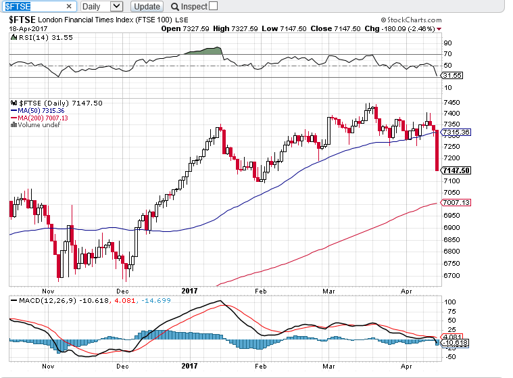
Task: Click the StockCharts.com copyright label
Action: click(x=411, y=20)
